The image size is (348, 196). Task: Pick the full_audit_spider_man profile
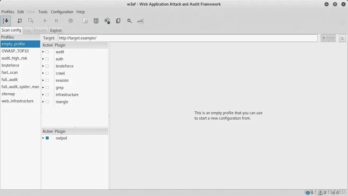[20, 87]
